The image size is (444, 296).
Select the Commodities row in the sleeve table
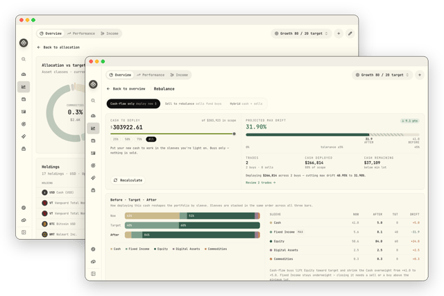coord(344,259)
